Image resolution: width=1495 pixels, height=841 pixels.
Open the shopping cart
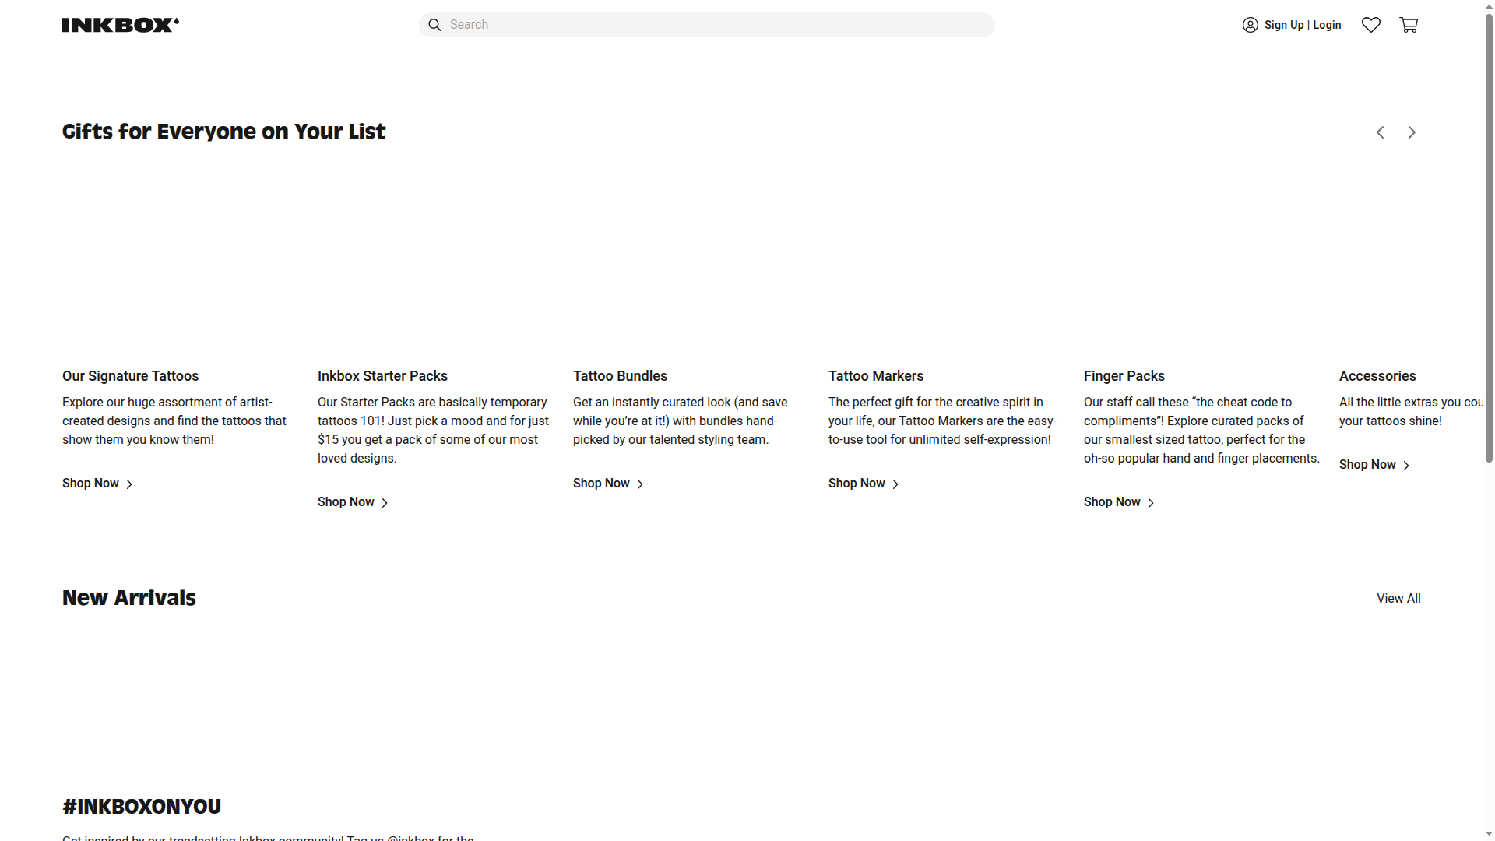(1409, 24)
